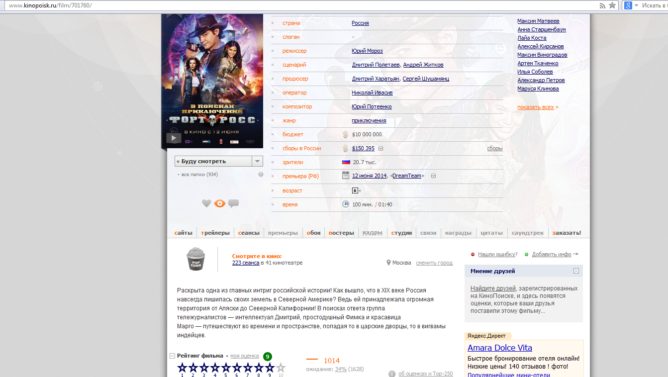Click dollar icon in сборы в России row
This screenshot has height=377, width=668.
click(x=346, y=148)
